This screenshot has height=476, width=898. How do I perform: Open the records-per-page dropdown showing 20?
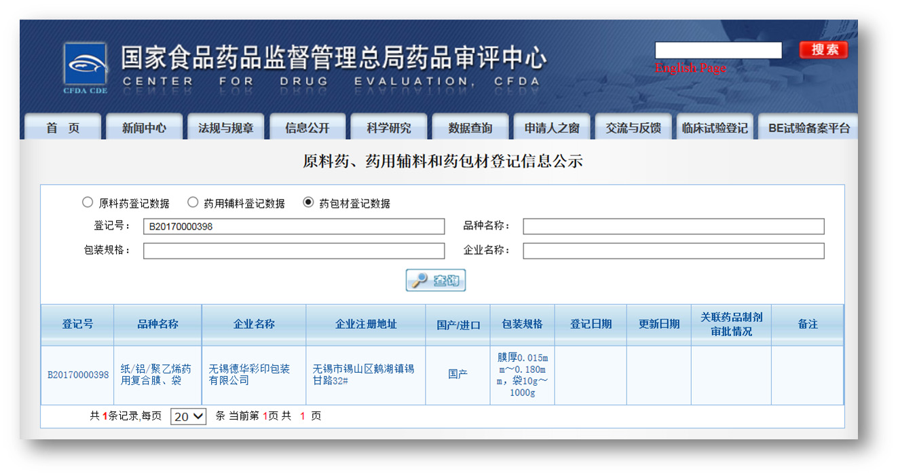point(188,416)
